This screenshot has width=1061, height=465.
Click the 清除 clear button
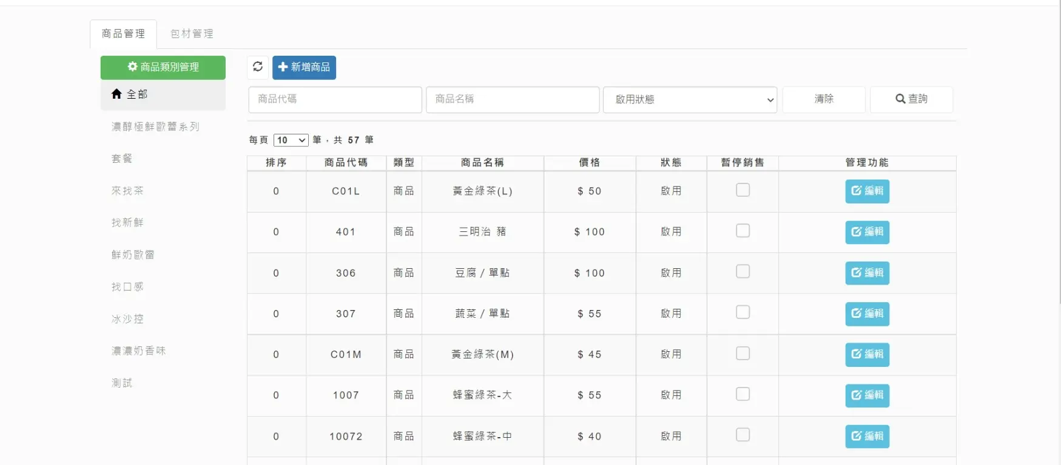coord(824,99)
